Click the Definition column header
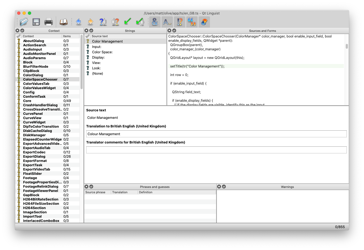 pyautogui.click(x=177, y=192)
